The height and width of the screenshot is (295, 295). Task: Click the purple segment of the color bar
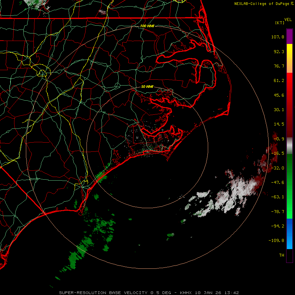click(289, 36)
